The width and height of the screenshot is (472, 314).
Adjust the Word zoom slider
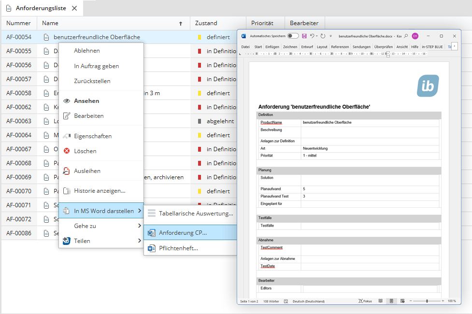click(x=427, y=301)
